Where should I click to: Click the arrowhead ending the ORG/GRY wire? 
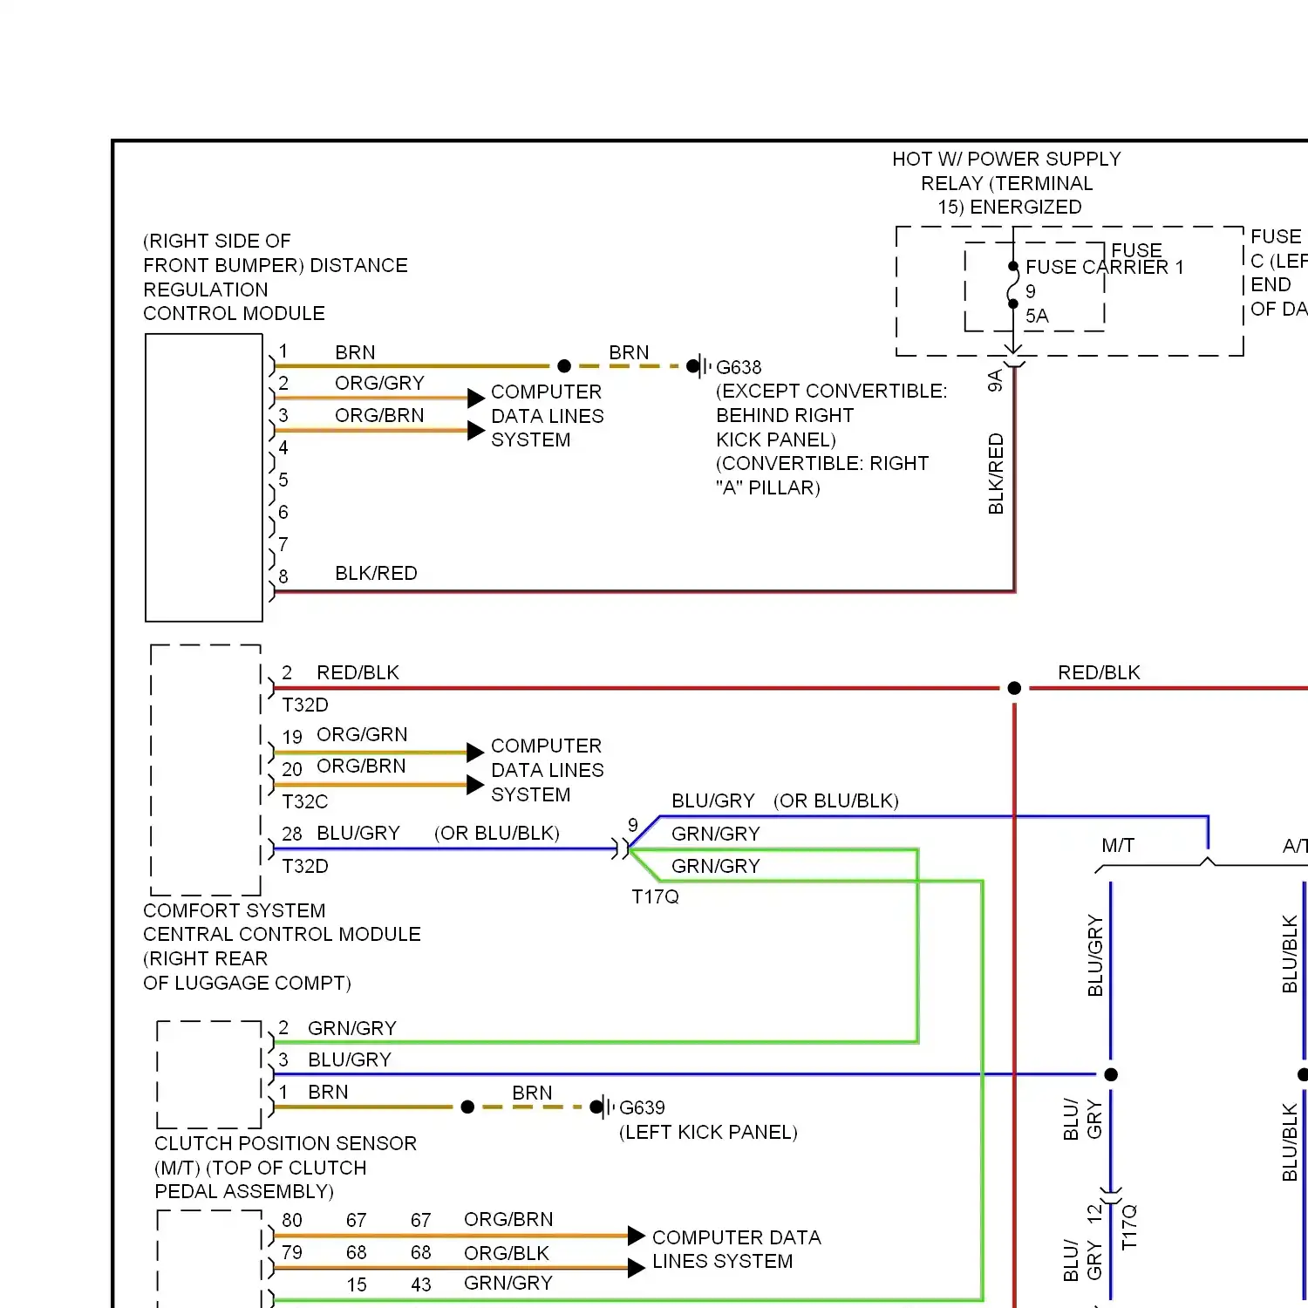476,398
